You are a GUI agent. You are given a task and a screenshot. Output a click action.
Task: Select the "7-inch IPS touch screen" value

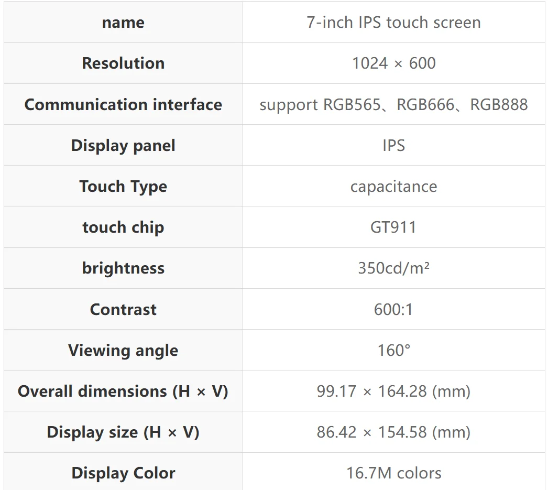[x=393, y=23]
